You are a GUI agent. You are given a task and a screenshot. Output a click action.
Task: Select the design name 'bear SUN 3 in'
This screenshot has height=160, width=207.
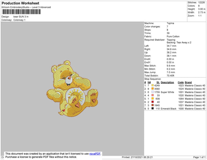tap(21, 17)
